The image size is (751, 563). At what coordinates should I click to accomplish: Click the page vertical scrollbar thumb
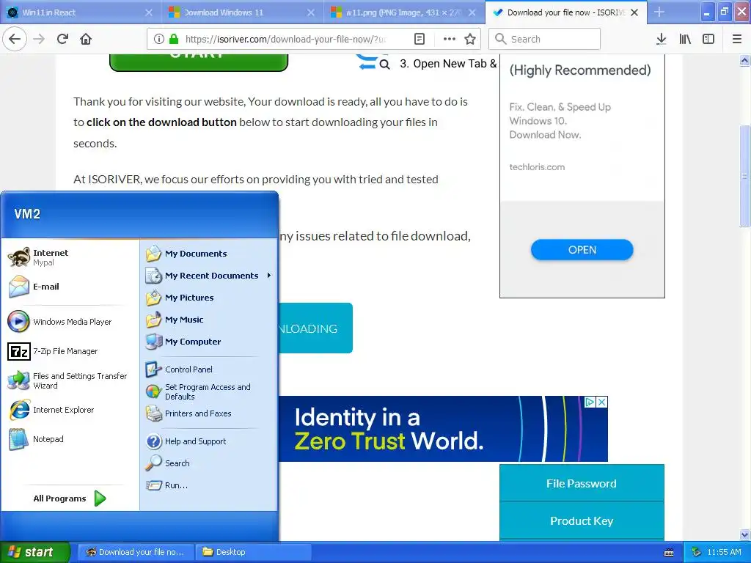(x=744, y=176)
